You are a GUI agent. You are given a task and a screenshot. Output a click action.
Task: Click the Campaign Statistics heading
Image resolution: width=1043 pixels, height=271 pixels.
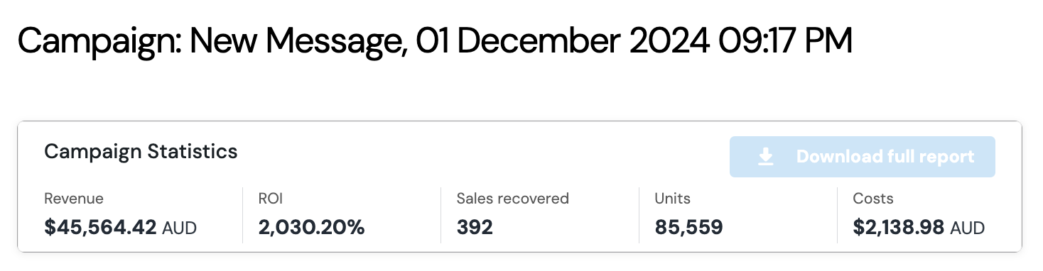point(141,151)
